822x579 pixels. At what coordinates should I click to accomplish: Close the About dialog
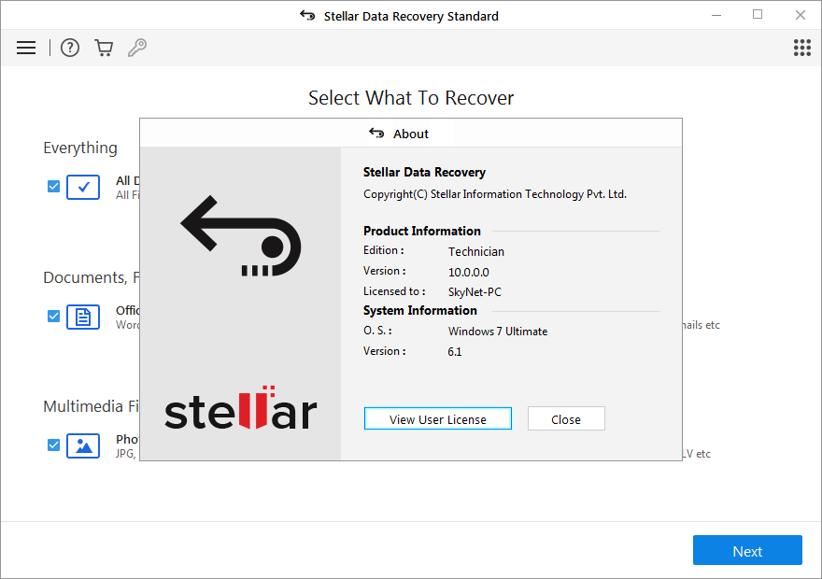point(566,418)
